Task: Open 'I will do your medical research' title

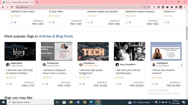Action: coord(163,71)
